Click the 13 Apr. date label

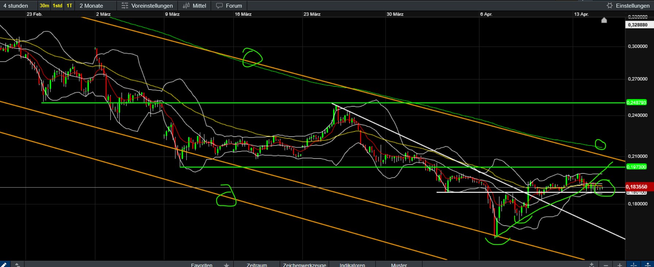581,14
